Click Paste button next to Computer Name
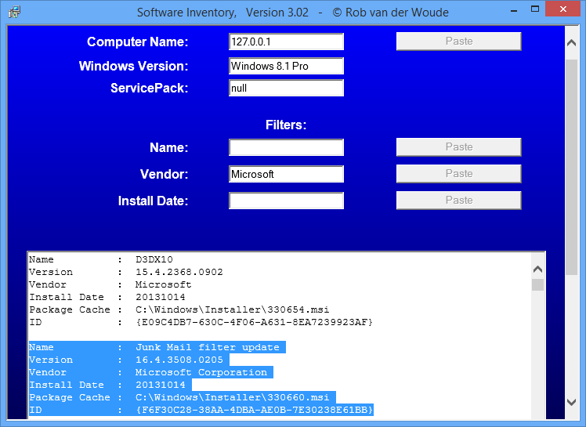 tap(458, 41)
